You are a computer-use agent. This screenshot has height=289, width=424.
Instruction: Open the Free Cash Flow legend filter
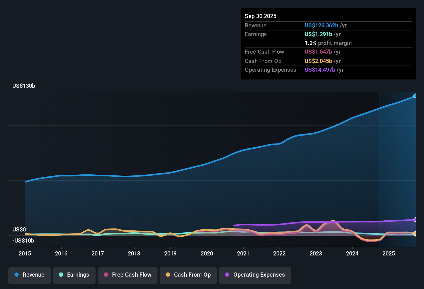tap(127, 275)
